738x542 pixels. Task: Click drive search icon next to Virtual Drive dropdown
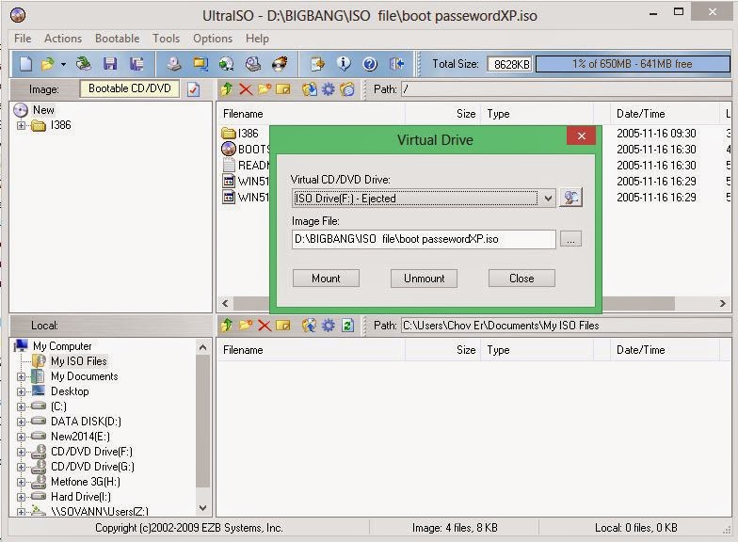click(570, 198)
